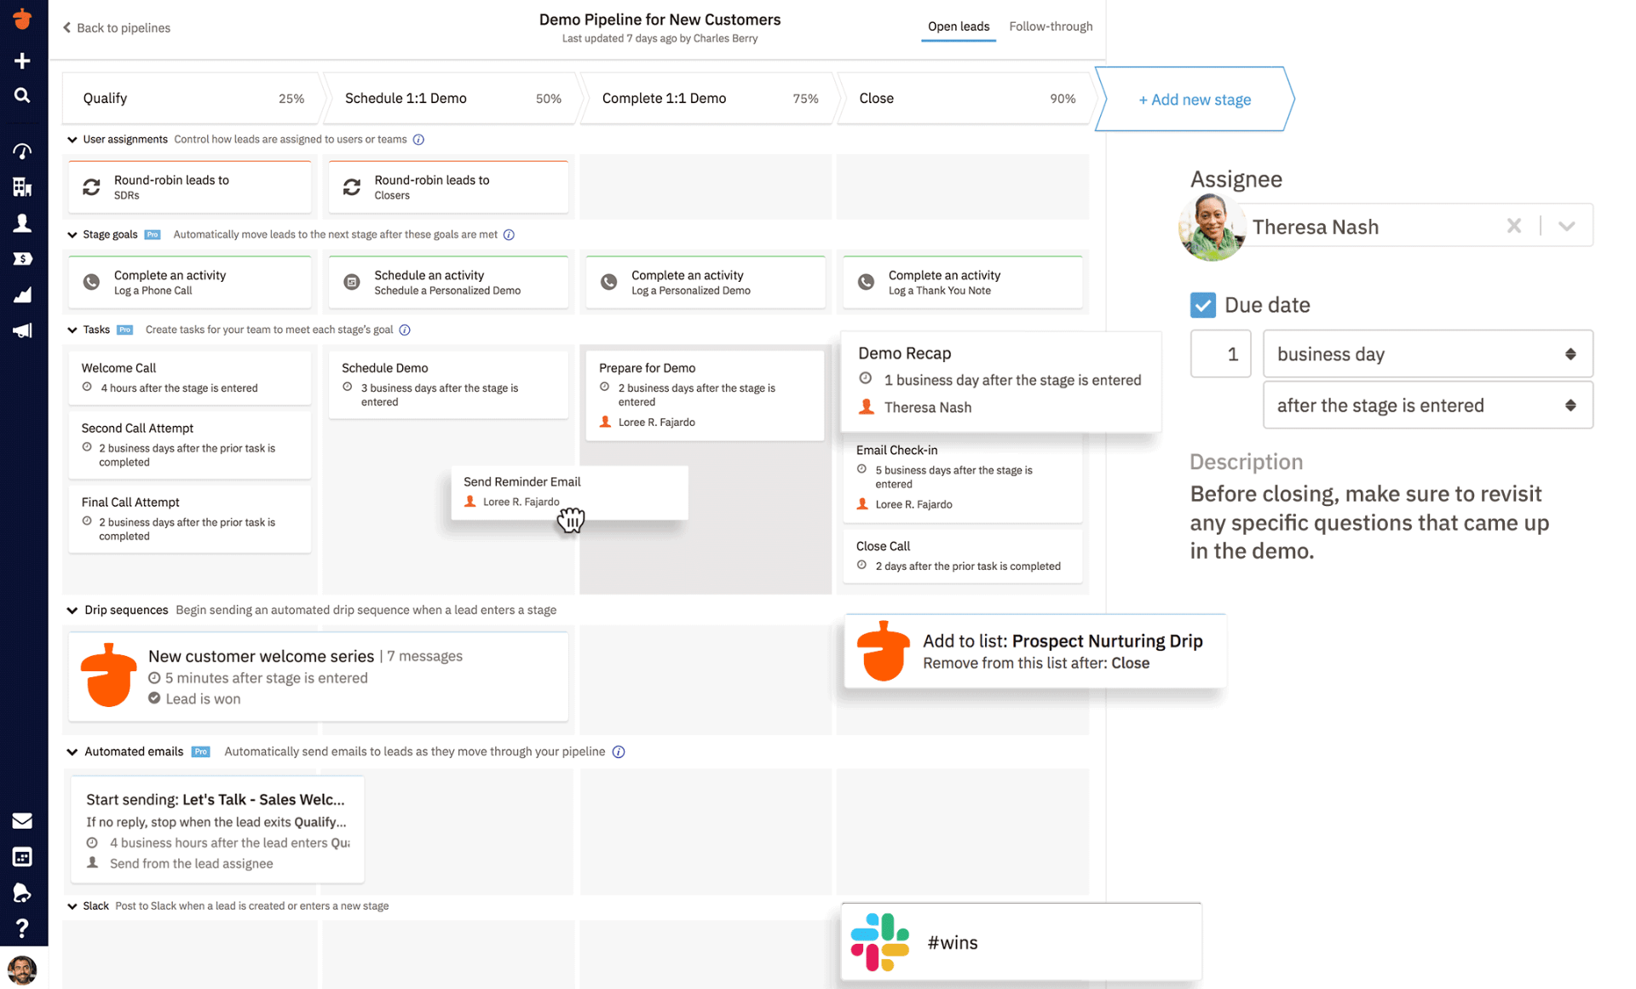Screen dimensions: 1636x989
Task: Open the dashboard gauge icon in sidebar
Action: coord(22,151)
